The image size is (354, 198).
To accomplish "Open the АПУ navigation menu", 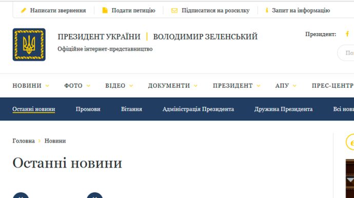I will [x=286, y=85].
